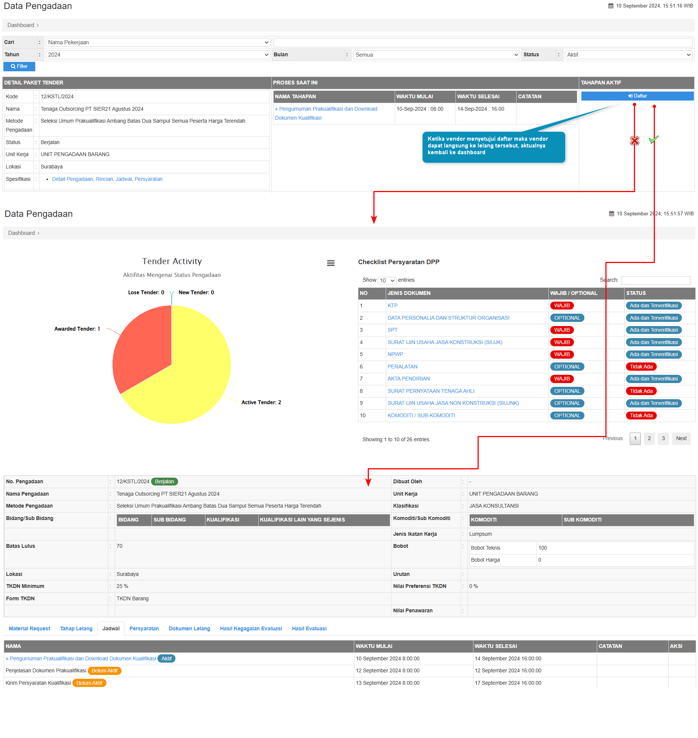Image resolution: width=698 pixels, height=738 pixels.
Task: Switch to the Tahap Lelang tab
Action: 76,628
